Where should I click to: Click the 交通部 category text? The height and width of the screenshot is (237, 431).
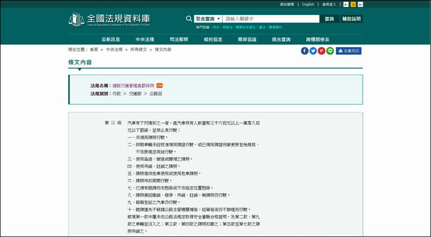coord(135,94)
